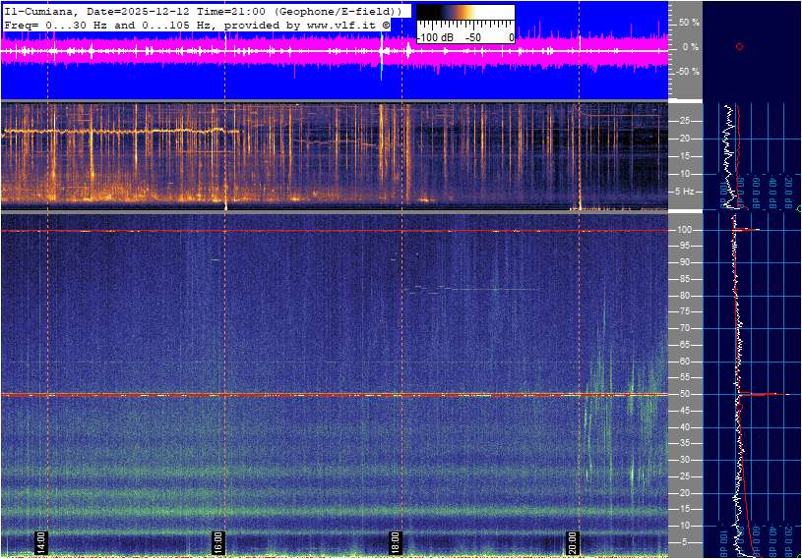Viewport: 802px width, 559px height.
Task: Select the 50 Hz tick on lower frequency axis
Action: pyautogui.click(x=682, y=395)
